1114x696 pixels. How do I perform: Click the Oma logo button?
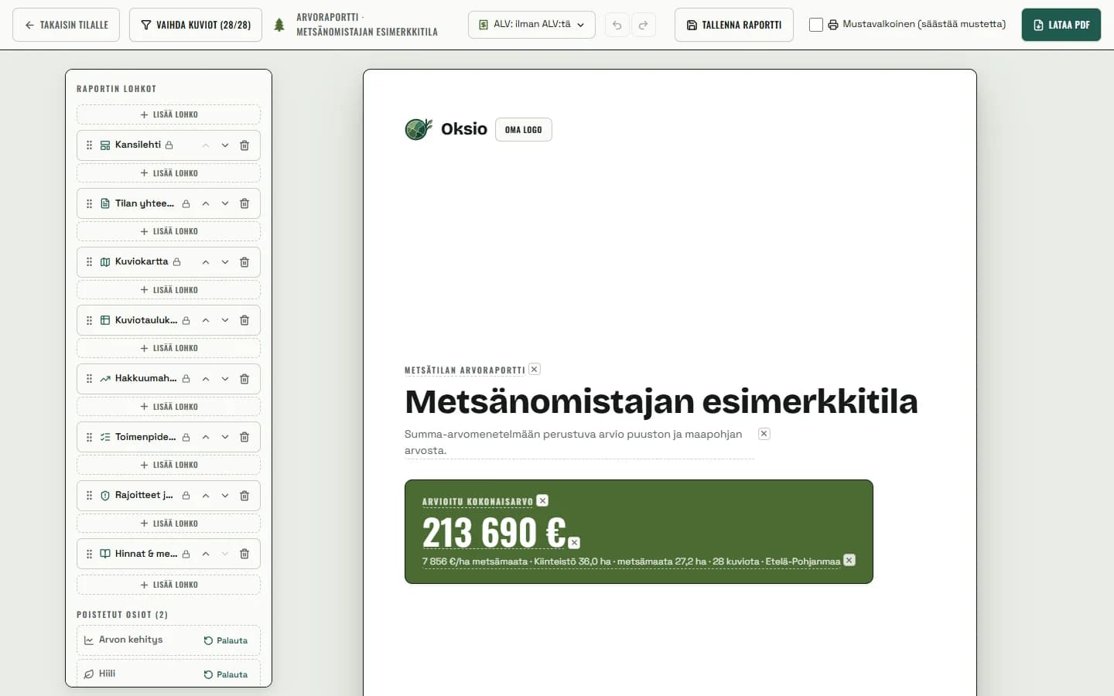pos(524,130)
